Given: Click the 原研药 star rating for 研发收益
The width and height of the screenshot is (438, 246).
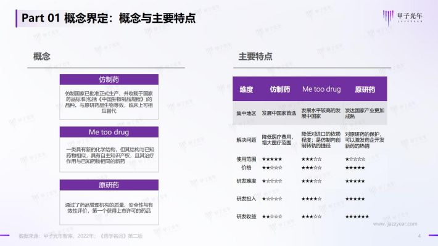Looking at the screenshot, I should coord(357,216).
